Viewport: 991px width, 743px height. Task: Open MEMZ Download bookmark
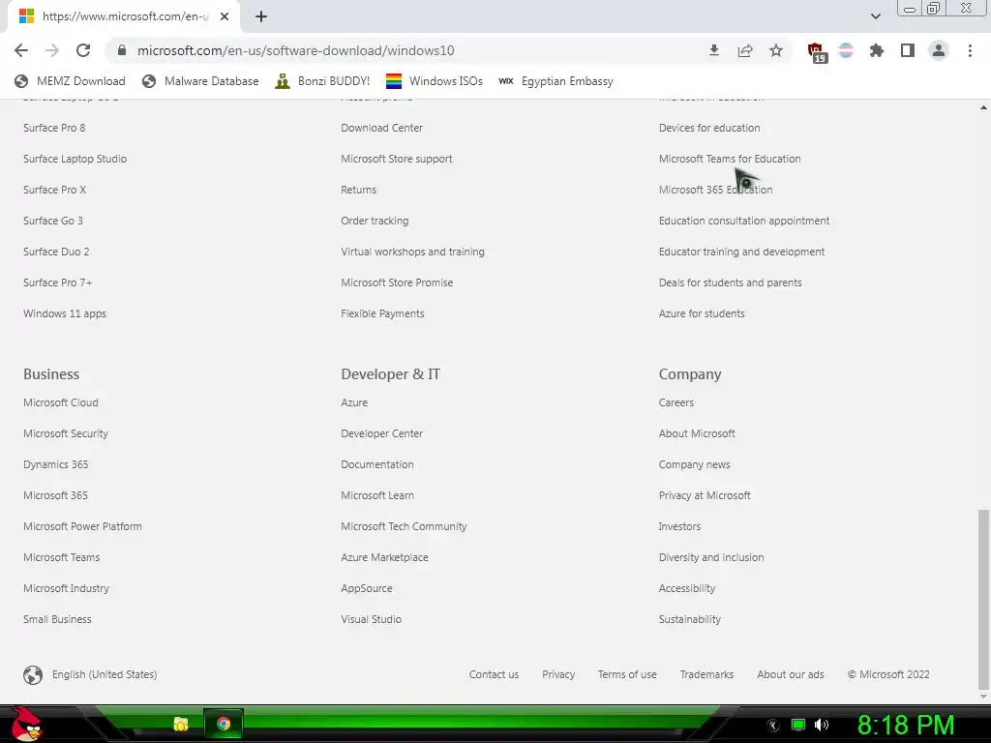pos(70,81)
